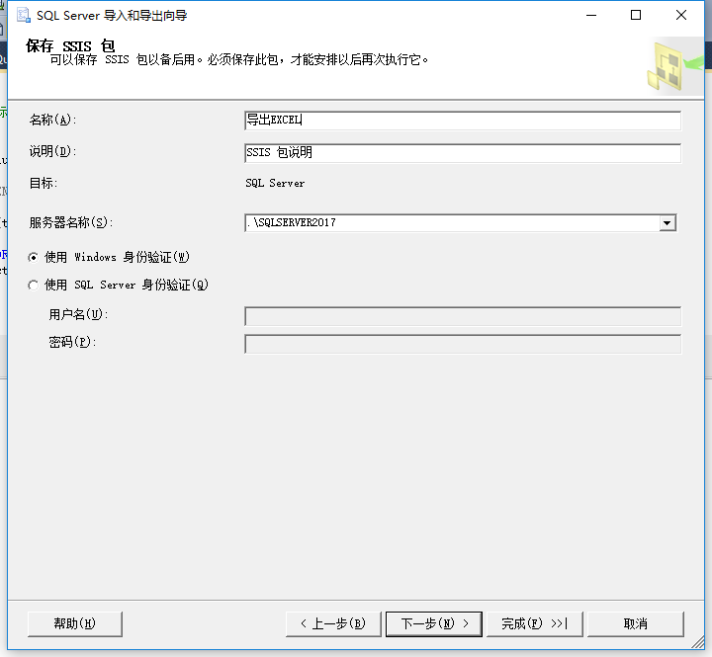Click the SSIS package header graphic
Viewport: 712px width, 657px height.
[674, 66]
